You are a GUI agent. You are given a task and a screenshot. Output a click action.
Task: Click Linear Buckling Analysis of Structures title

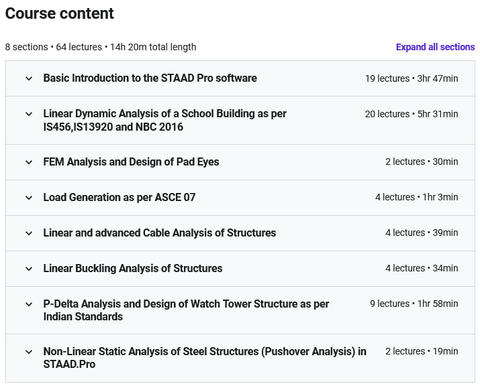[133, 269]
